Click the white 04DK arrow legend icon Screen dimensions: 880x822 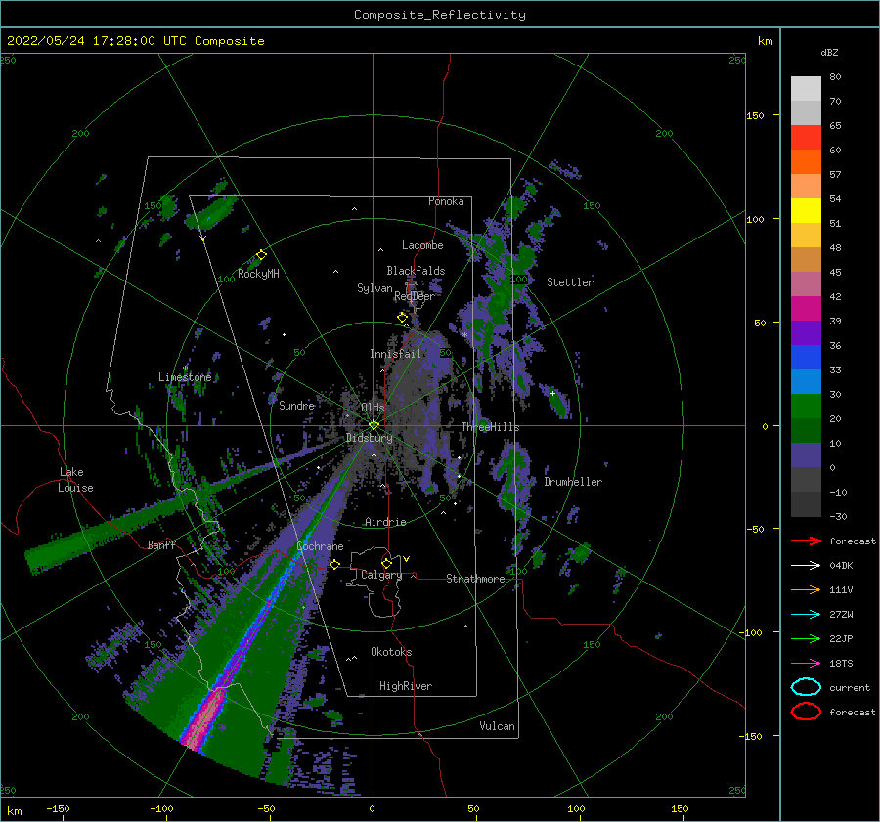806,566
